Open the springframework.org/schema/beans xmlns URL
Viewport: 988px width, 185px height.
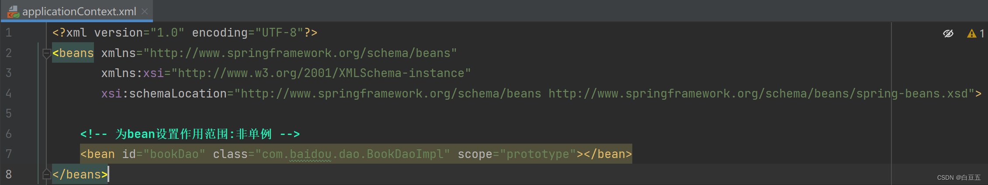(300, 53)
